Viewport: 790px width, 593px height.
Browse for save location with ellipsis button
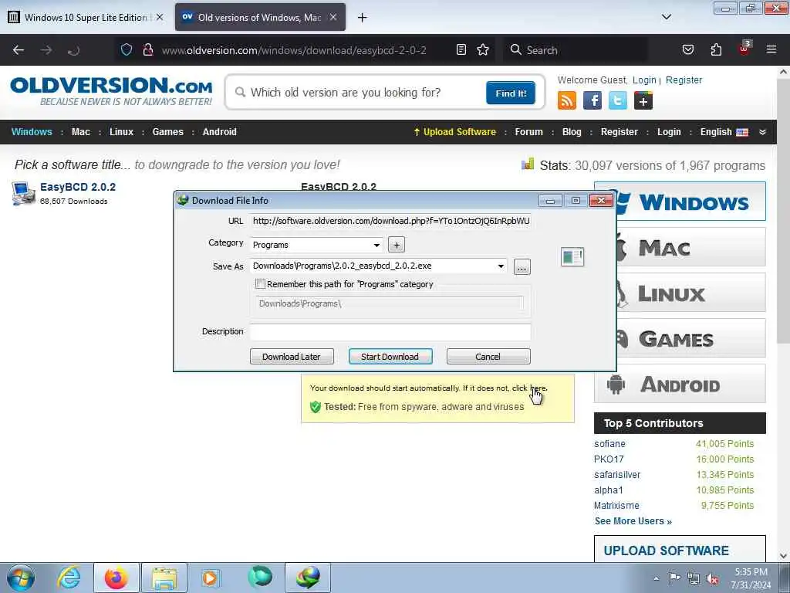522,266
